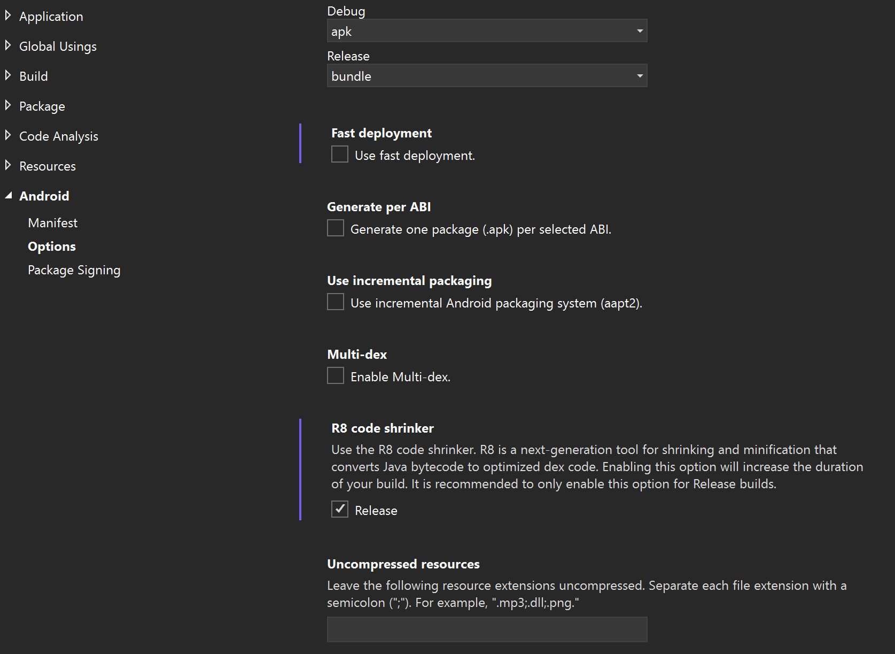
Task: Select the Code Analysis category label
Action: pos(59,136)
